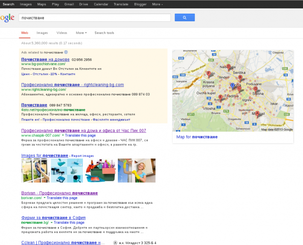
Task: Open Maps in the top black bar
Action: (41, 4)
